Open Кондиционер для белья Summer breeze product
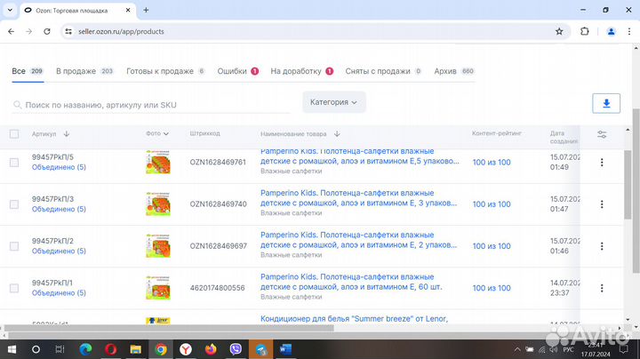 (354, 319)
